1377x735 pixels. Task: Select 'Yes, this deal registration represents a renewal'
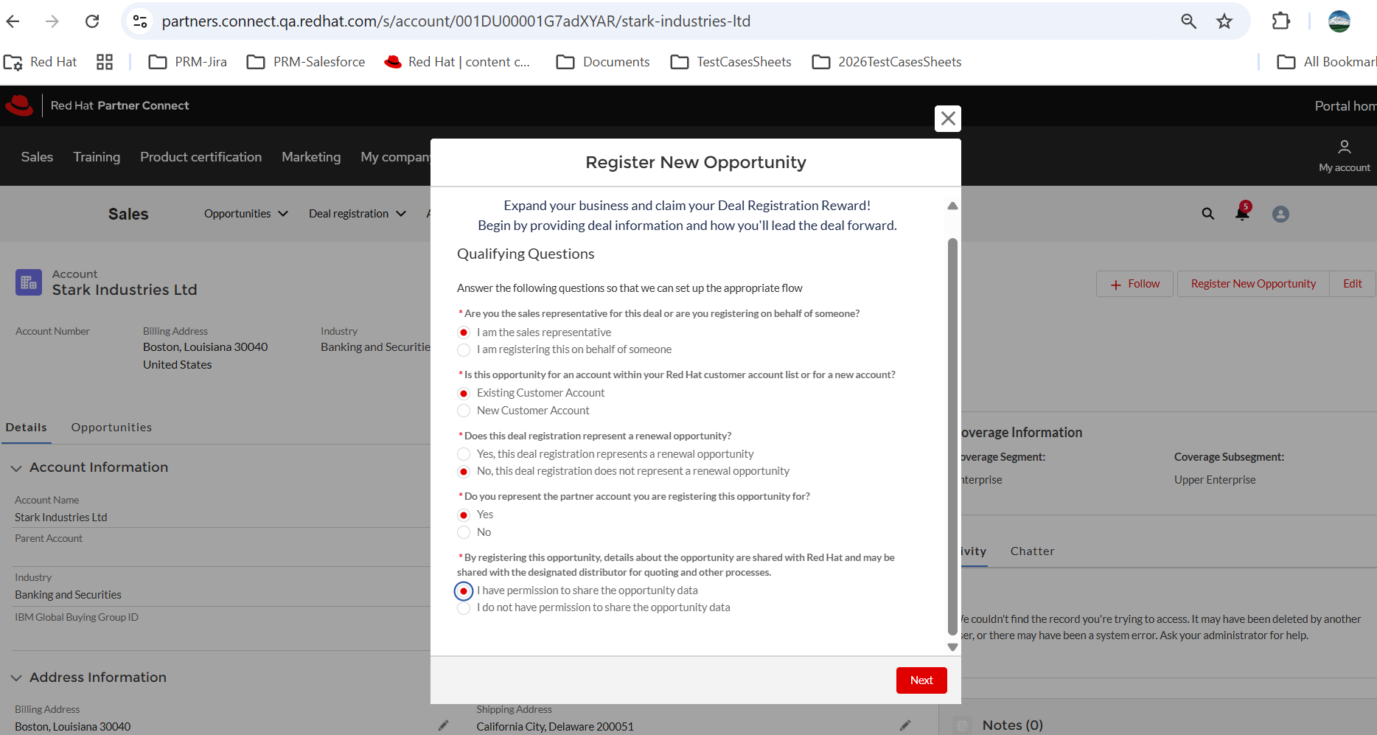(464, 454)
